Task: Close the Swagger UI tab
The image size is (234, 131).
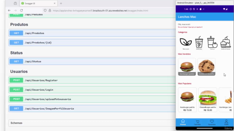Action: [x=54, y=3]
